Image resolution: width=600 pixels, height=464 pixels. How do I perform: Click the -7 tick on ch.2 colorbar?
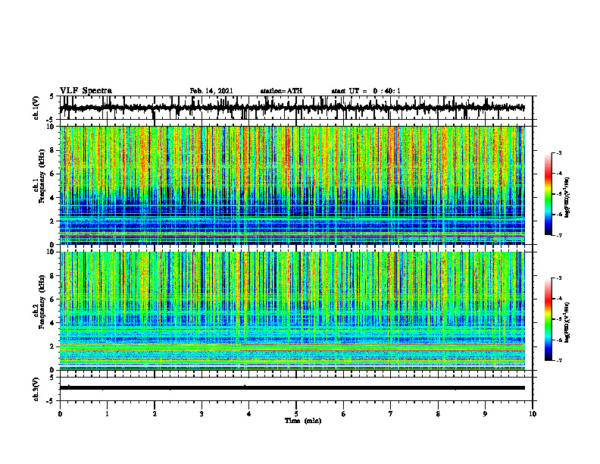559,360
